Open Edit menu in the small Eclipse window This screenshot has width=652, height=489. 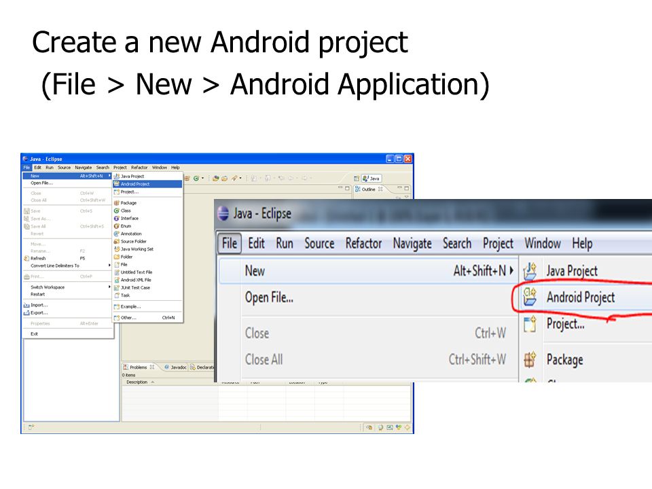(37, 168)
